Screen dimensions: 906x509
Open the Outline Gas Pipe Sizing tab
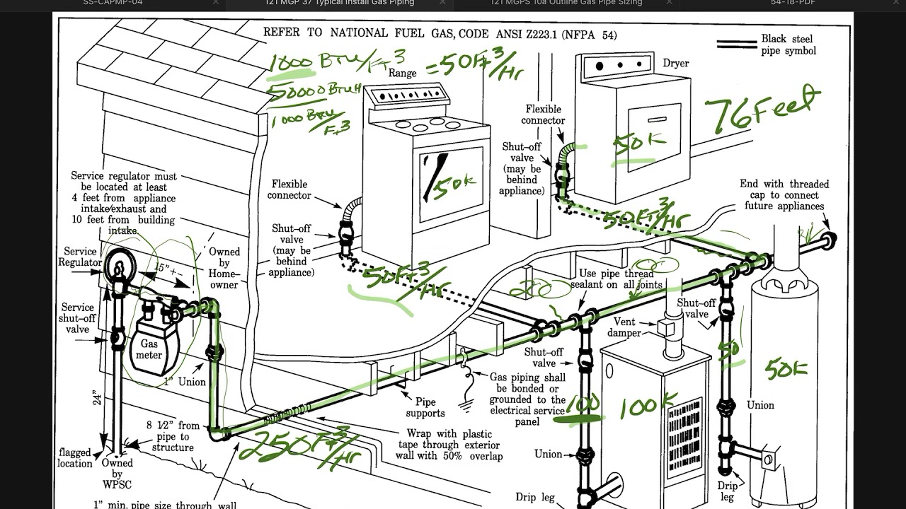tap(566, 3)
